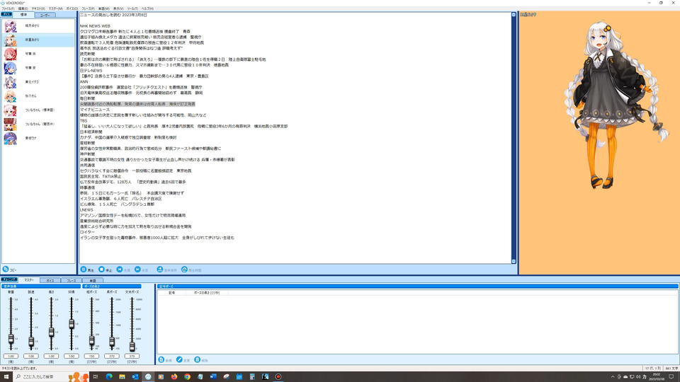This screenshot has height=382, width=680.
Task: Click the 再生 (play) button
Action: coord(87,270)
